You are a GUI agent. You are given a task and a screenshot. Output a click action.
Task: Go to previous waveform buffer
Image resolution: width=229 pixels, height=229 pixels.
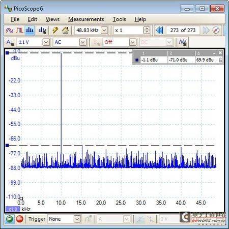(x=160, y=31)
